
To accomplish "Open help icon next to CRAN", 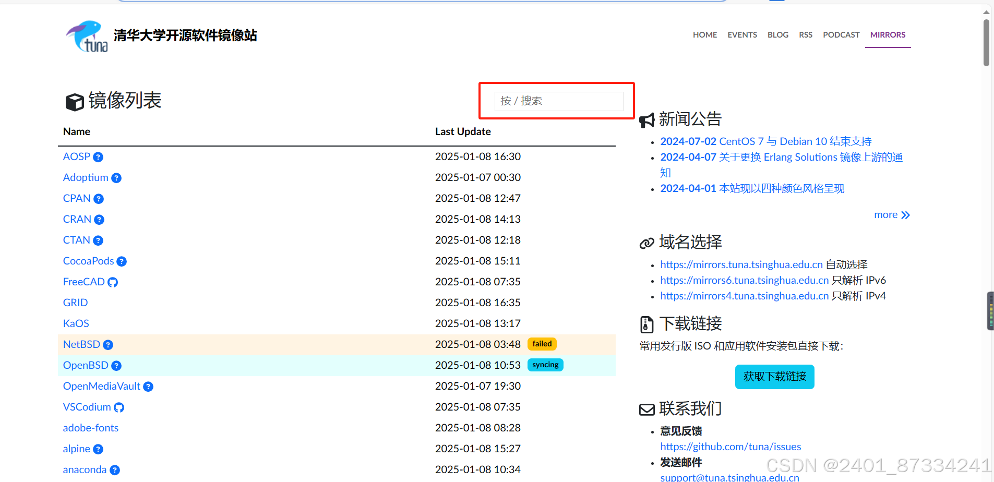I will point(99,220).
